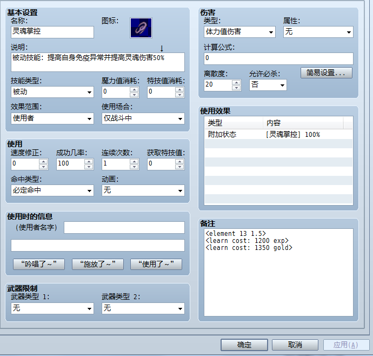Open the 属性 element dropdown
Viewport: 373px width, 356px height.
[318, 32]
